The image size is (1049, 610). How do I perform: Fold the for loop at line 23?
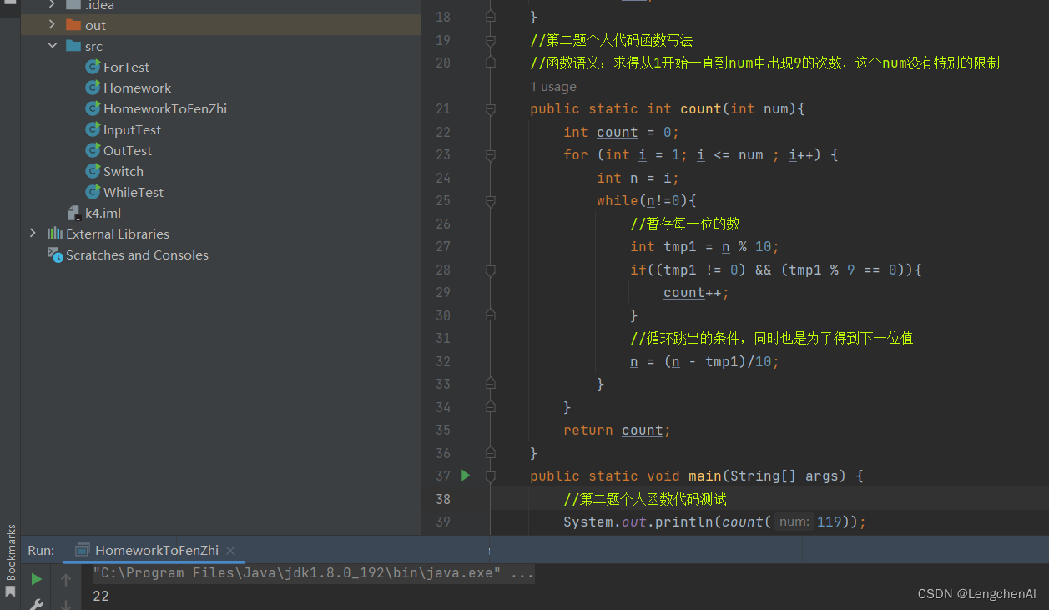[x=491, y=155]
